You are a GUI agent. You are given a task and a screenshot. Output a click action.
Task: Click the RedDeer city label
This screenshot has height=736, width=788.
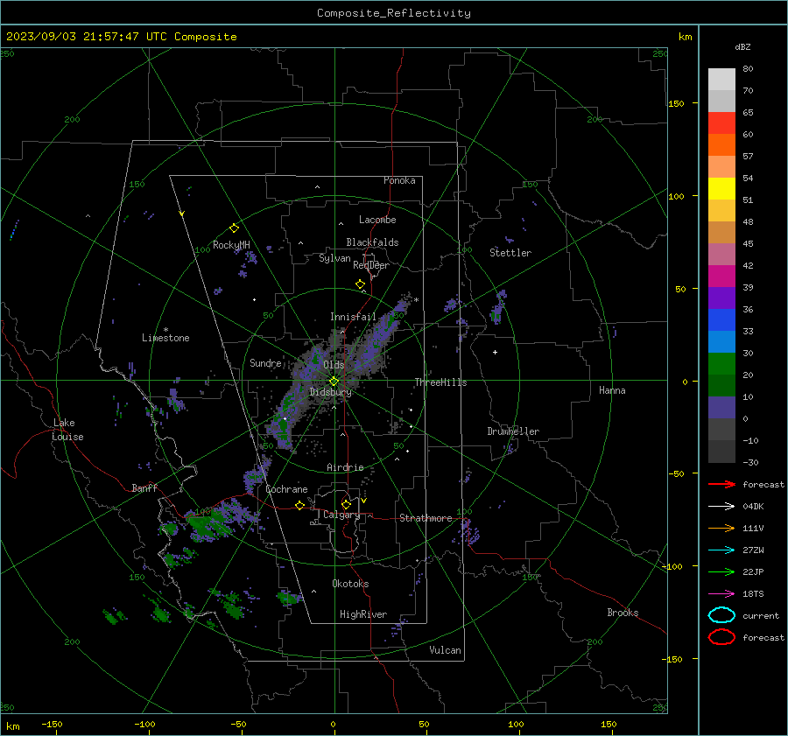click(x=371, y=265)
